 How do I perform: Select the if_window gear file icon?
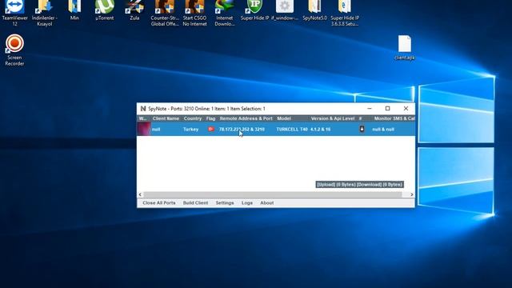[285, 10]
